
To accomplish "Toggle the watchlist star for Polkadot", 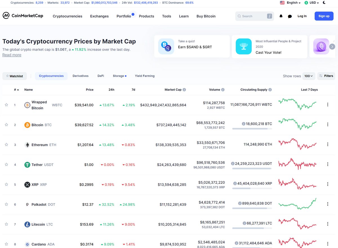I will [x=6, y=204].
